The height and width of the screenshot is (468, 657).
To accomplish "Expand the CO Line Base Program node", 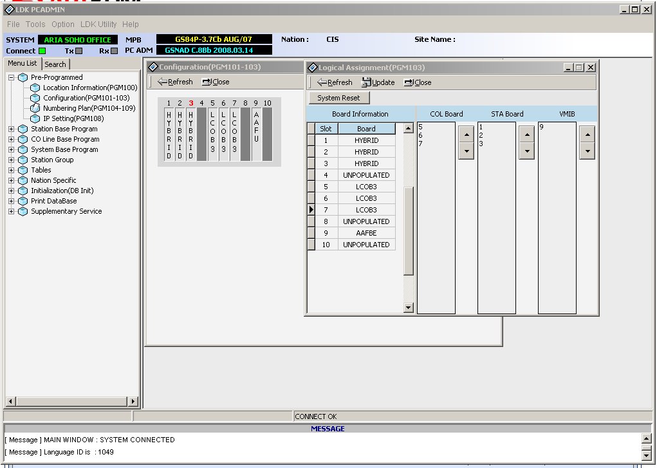I will click(x=12, y=139).
